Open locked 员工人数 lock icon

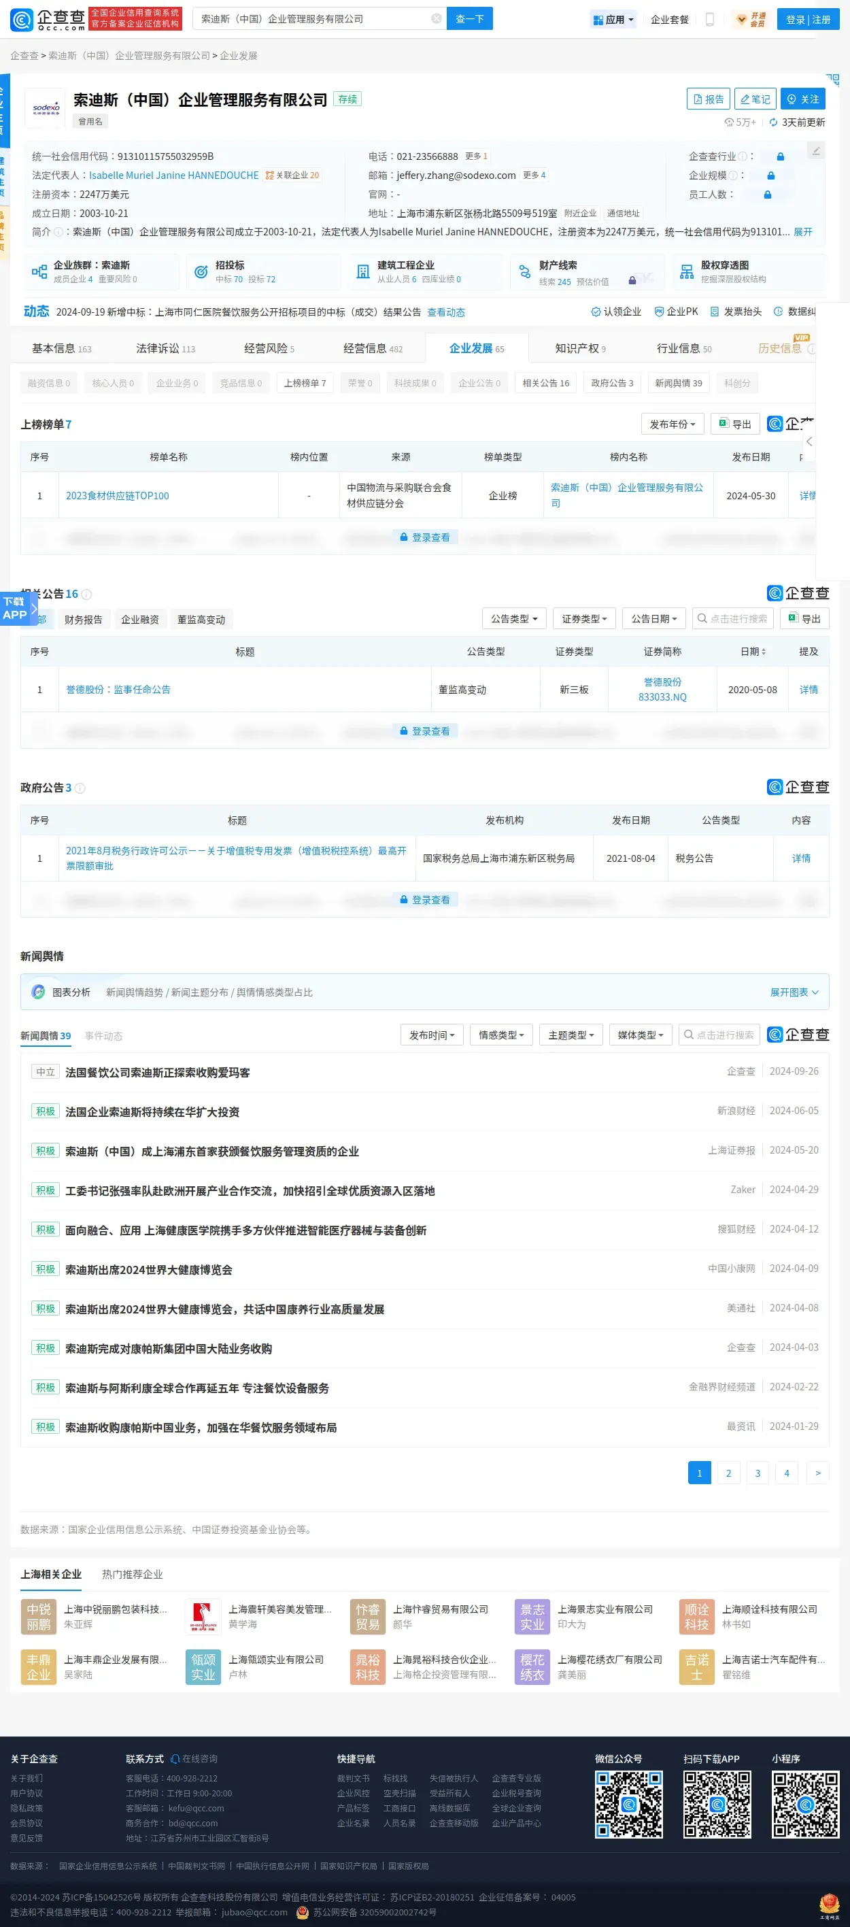767,195
